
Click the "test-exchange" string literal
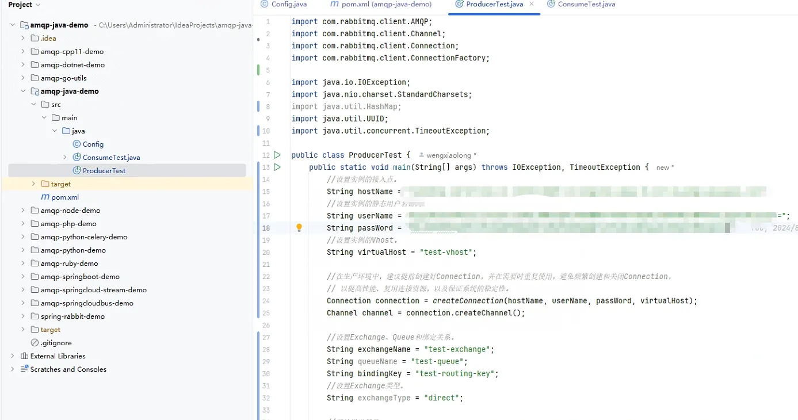457,350
